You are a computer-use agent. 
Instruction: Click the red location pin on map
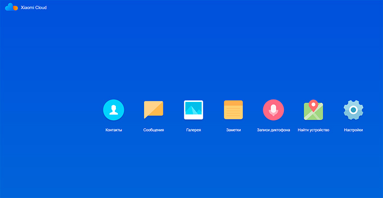point(313,105)
